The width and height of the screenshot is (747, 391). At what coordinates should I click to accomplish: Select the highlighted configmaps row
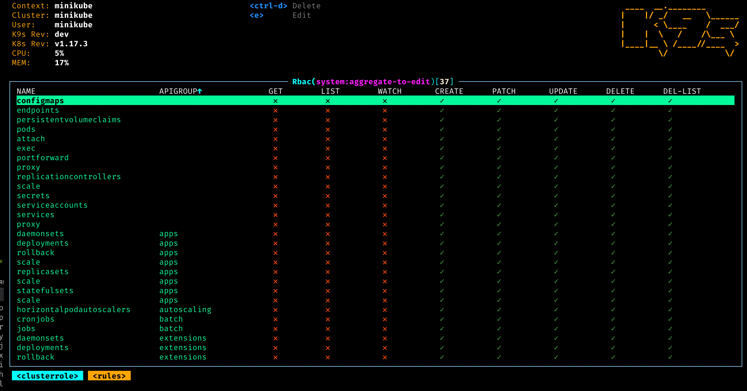40,101
